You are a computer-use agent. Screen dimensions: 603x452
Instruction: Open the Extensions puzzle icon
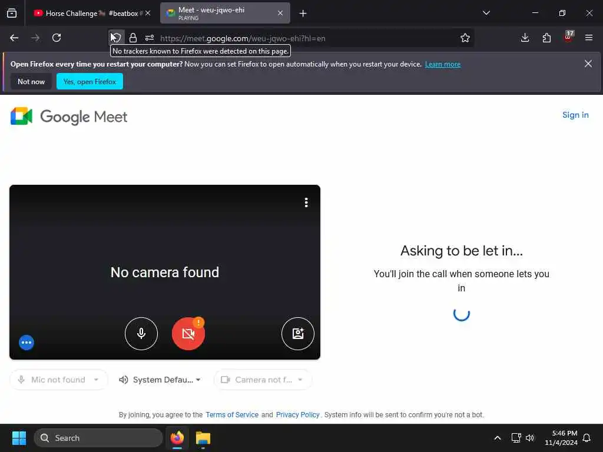point(546,38)
